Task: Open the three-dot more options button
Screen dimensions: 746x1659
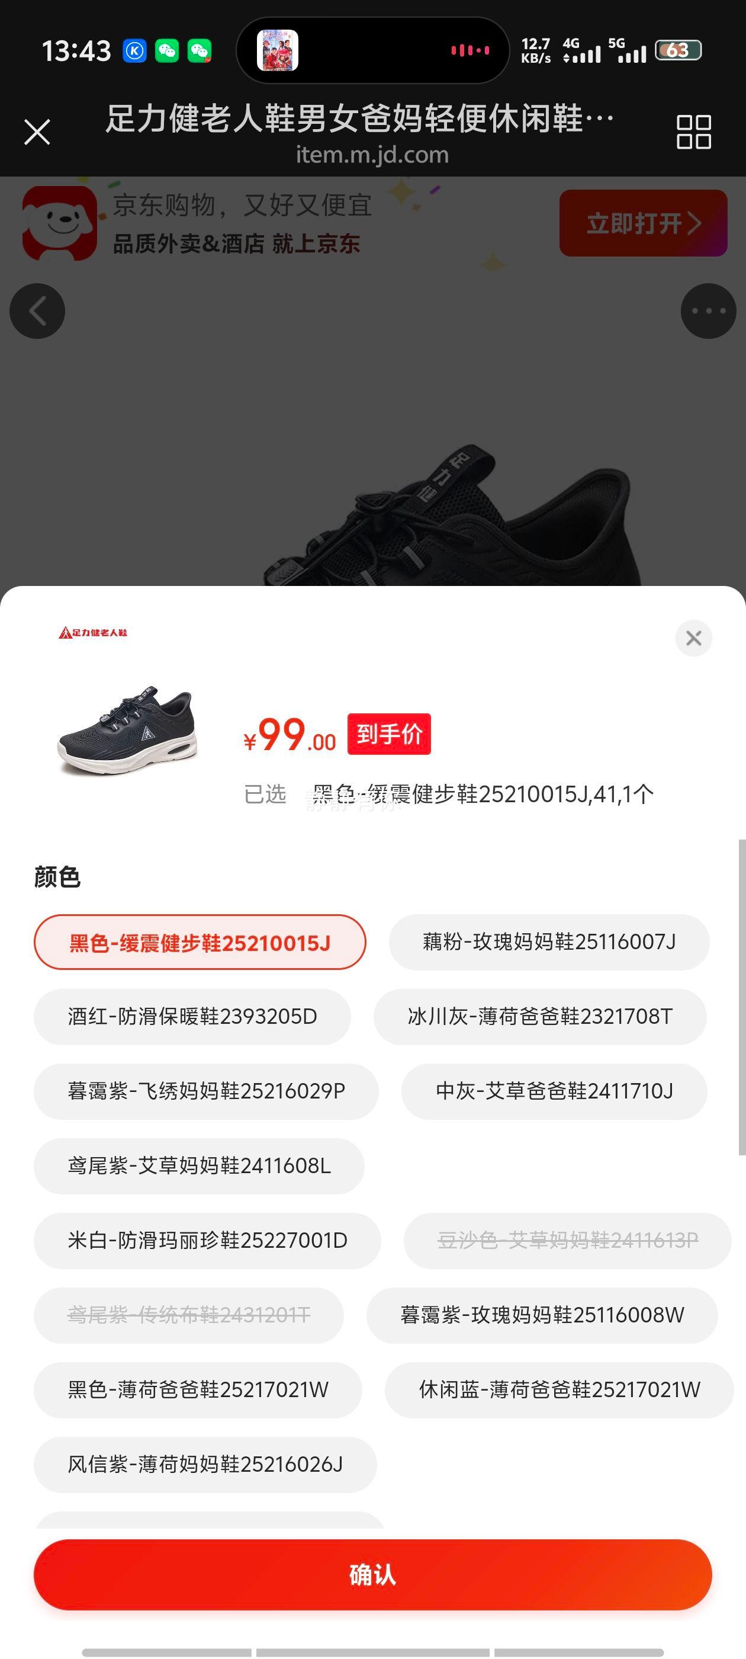Action: pyautogui.click(x=708, y=311)
